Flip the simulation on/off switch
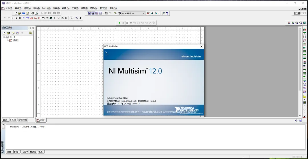This screenshot has width=308, height=159. (297, 13)
